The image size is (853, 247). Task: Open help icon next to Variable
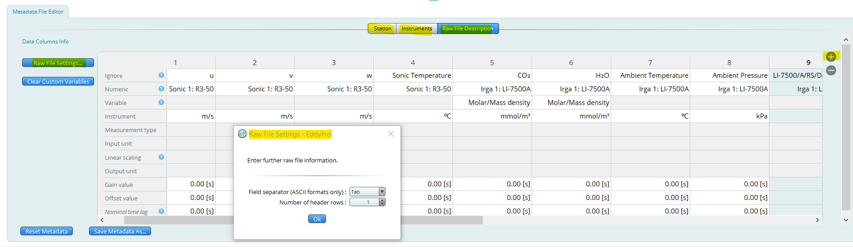point(161,102)
